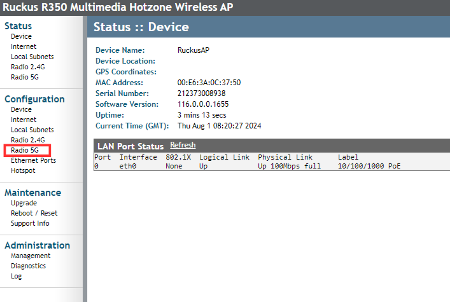The width and height of the screenshot is (450, 302).
Task: Open Management under Administration
Action: [31, 256]
